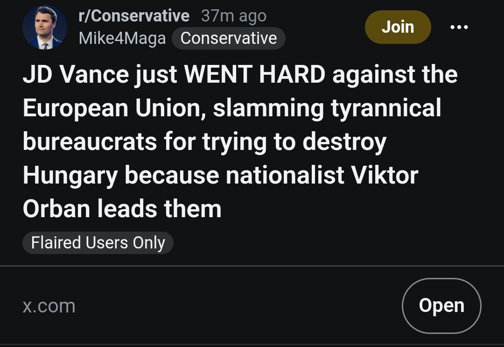The image size is (504, 347).
Task: Expand the post overflow menu dots
Action: 459,27
